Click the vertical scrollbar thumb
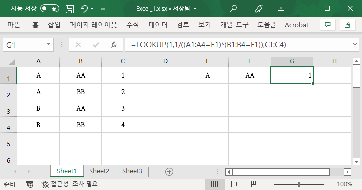The height and width of the screenshot is (190, 362). [x=356, y=76]
